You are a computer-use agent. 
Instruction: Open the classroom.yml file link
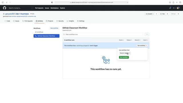(67, 30)
